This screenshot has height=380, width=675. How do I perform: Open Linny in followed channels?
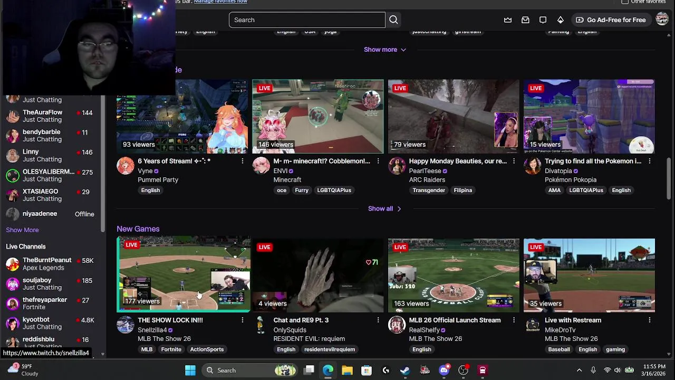(51, 156)
